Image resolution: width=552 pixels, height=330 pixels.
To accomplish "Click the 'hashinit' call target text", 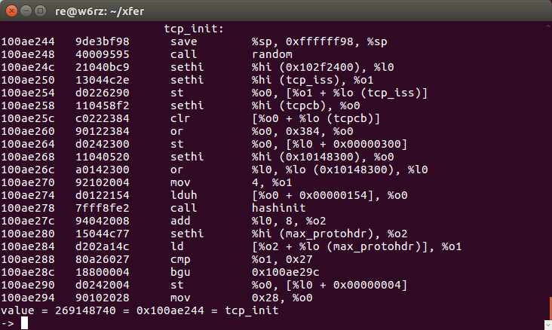I will [278, 208].
